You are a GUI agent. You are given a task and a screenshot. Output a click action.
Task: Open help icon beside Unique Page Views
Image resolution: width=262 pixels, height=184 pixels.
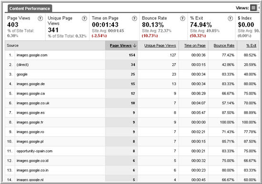tap(84, 19)
